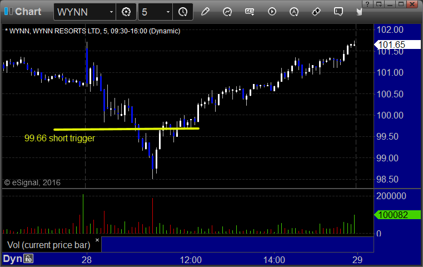Click the chart title 'WYNN RESORTS LTD' text
Screen dimensions: 423x267
[66, 31]
